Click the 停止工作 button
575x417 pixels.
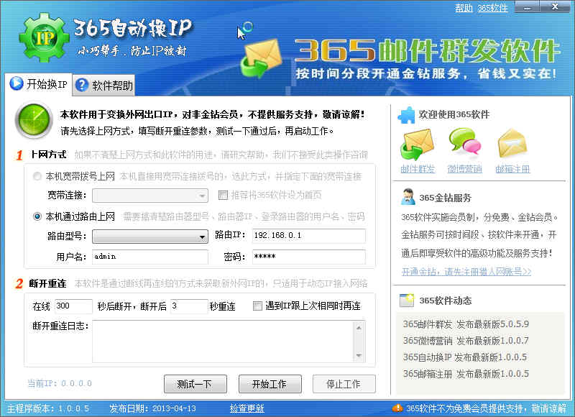point(344,384)
